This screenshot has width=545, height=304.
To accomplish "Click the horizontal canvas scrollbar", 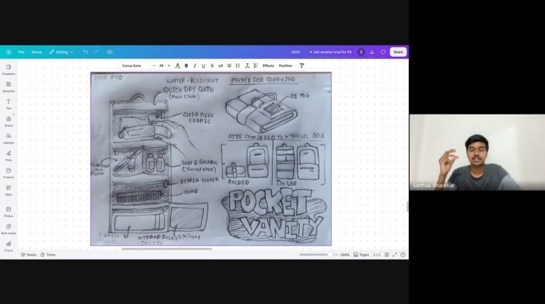I will [166, 248].
